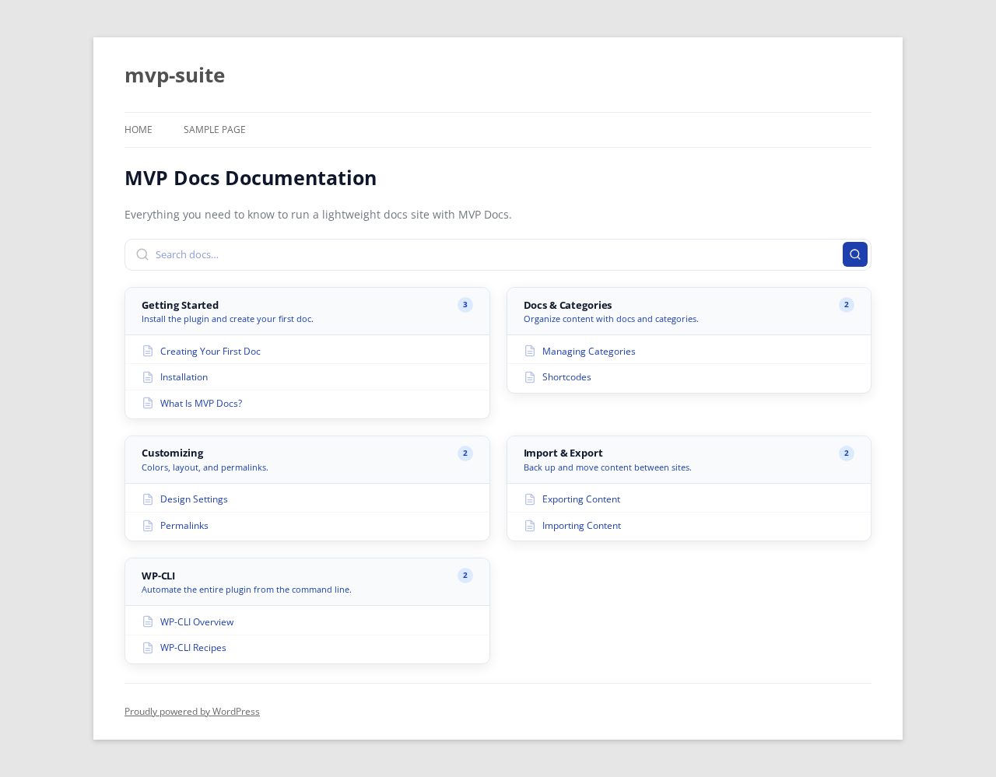Viewport: 996px width, 777px height.
Task: Open the WP-CLI category heading
Action: (x=158, y=576)
